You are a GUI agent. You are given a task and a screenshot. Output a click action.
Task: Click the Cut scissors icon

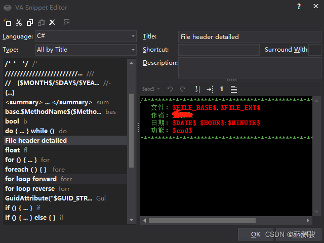(19, 22)
